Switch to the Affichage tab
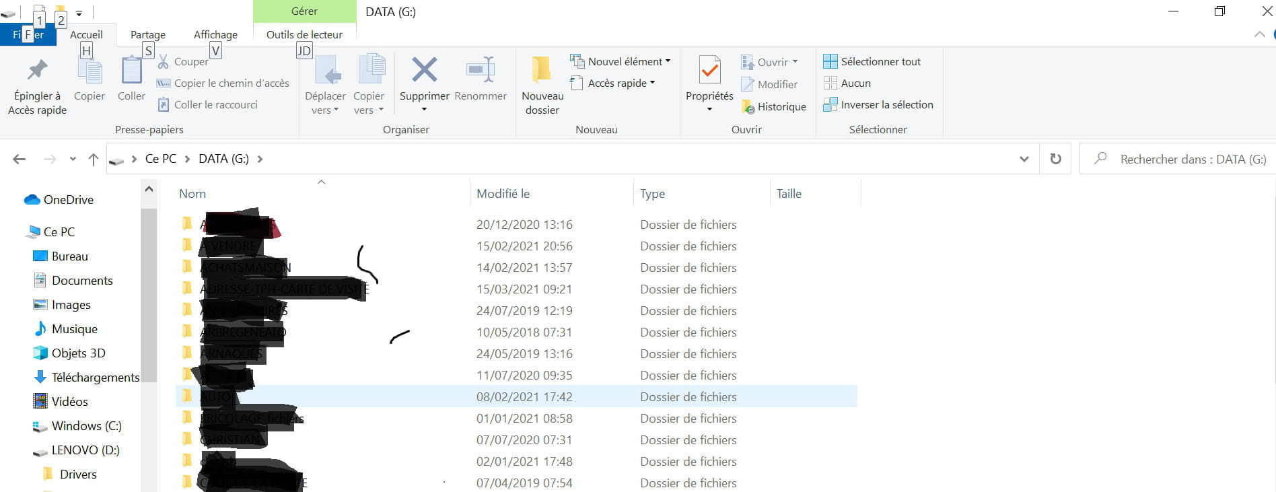This screenshot has width=1276, height=492. tap(215, 34)
